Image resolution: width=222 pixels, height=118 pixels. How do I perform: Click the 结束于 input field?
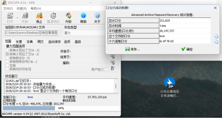click(90, 57)
